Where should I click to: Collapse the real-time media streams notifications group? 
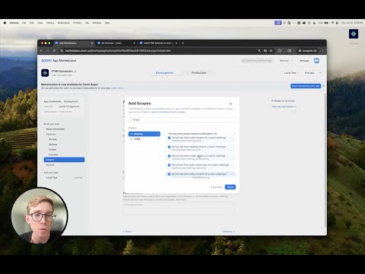click(x=234, y=133)
